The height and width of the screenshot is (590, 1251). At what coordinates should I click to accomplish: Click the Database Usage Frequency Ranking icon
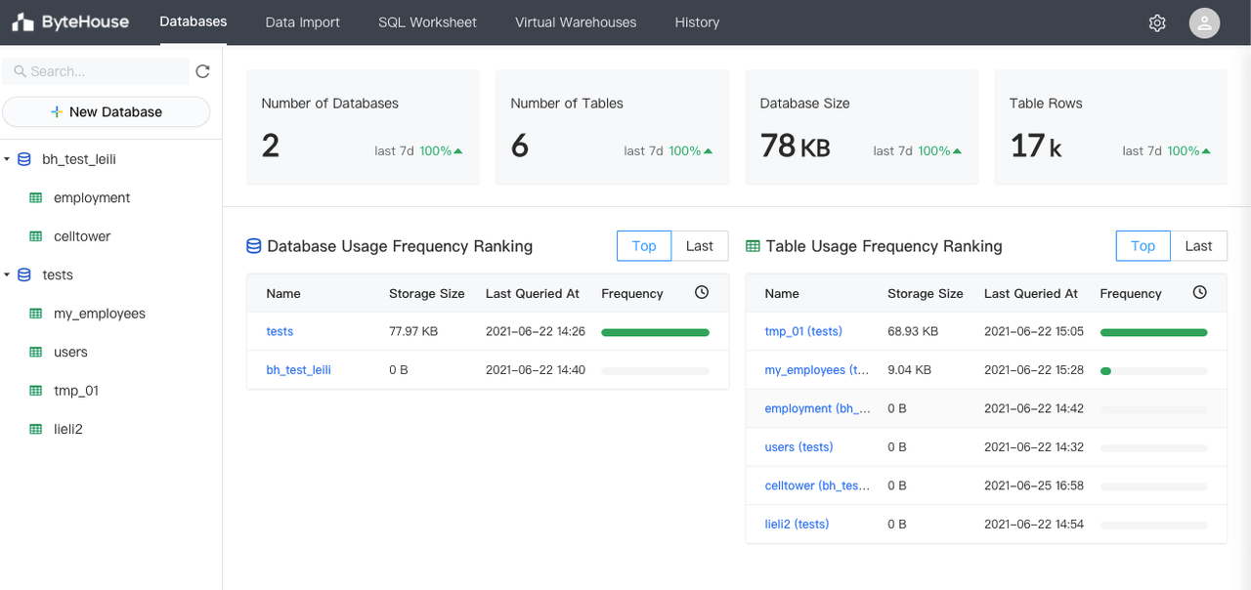254,246
